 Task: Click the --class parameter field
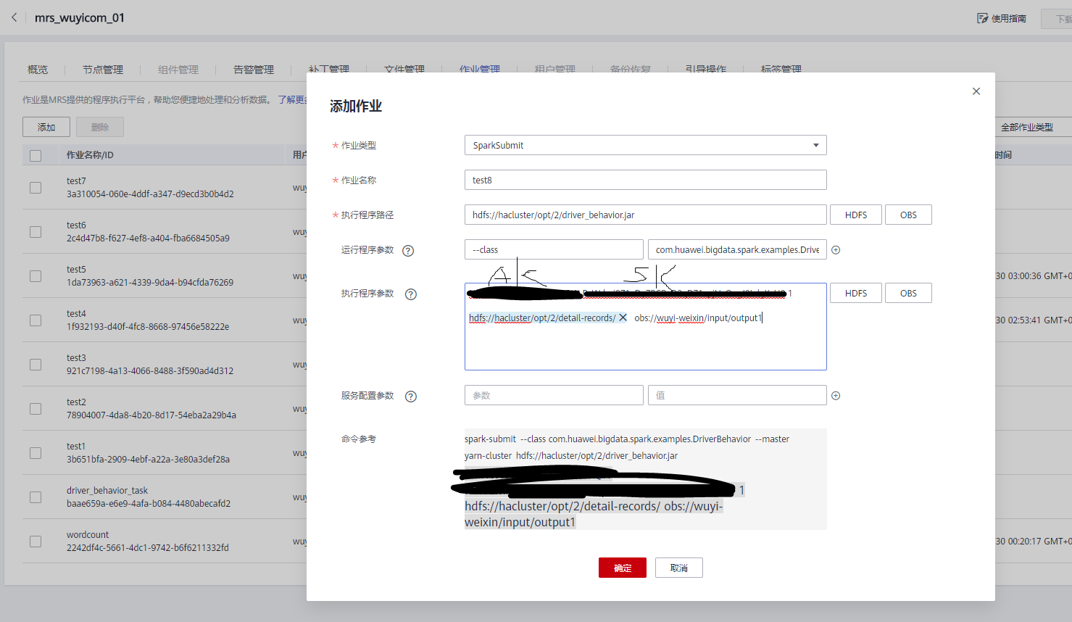554,249
